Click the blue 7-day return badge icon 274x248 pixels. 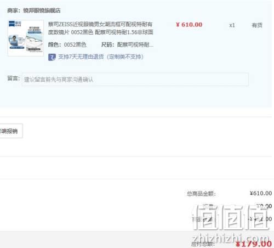pos(52,57)
